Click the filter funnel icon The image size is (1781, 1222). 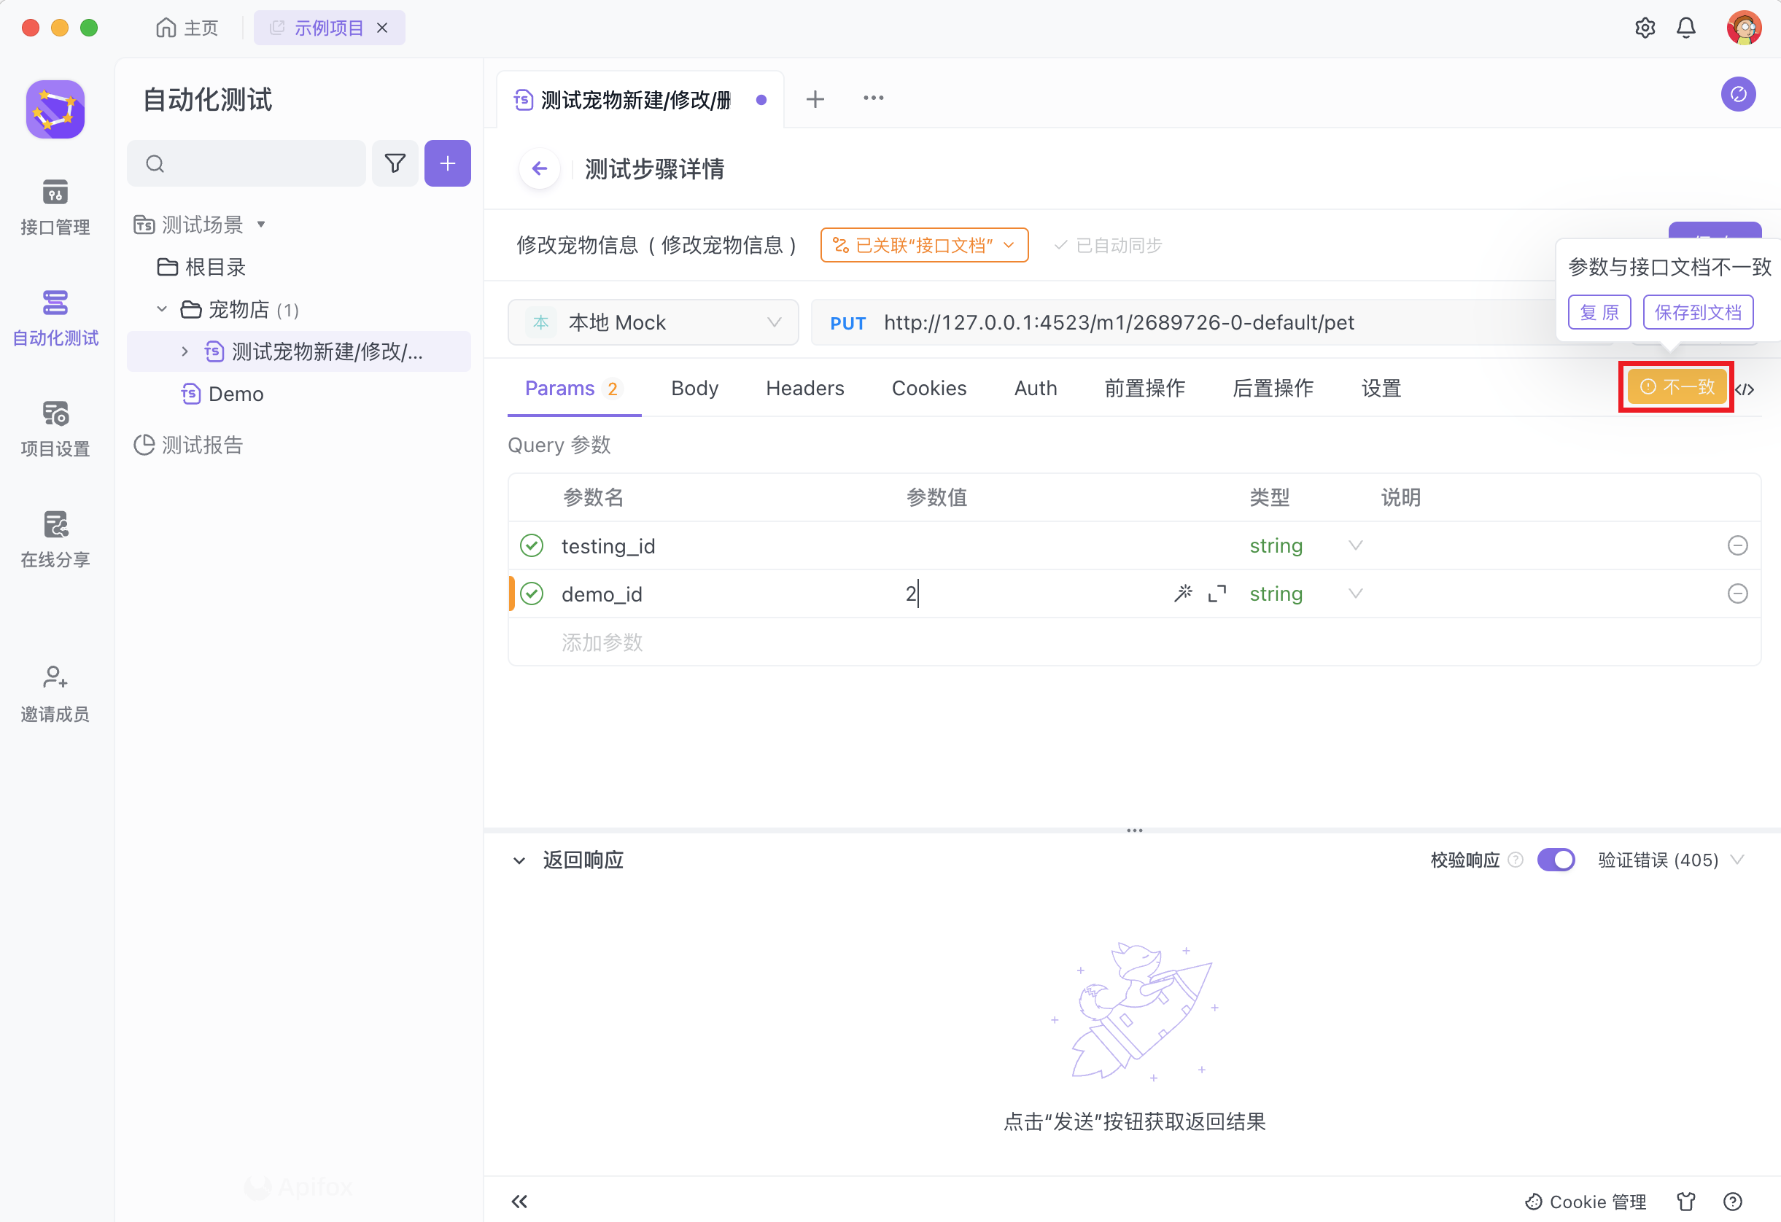tap(395, 163)
